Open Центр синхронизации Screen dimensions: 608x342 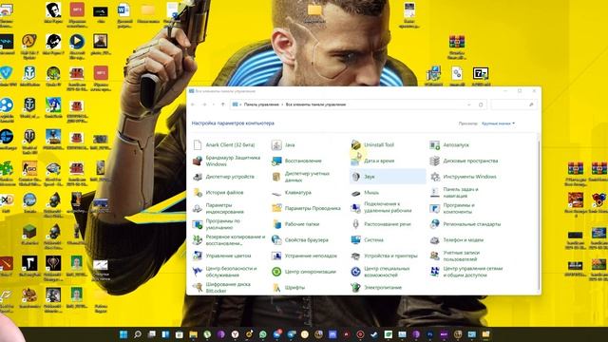304,273
